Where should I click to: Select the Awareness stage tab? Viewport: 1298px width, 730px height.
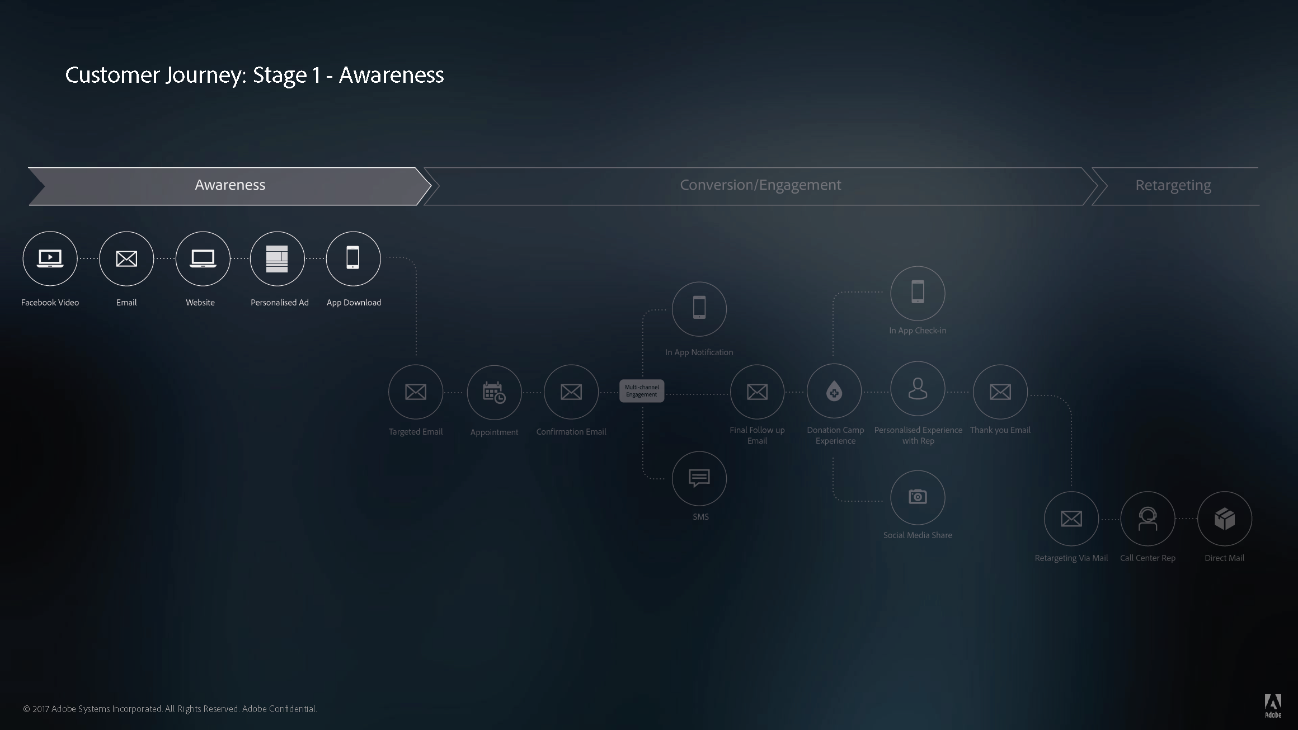click(229, 186)
